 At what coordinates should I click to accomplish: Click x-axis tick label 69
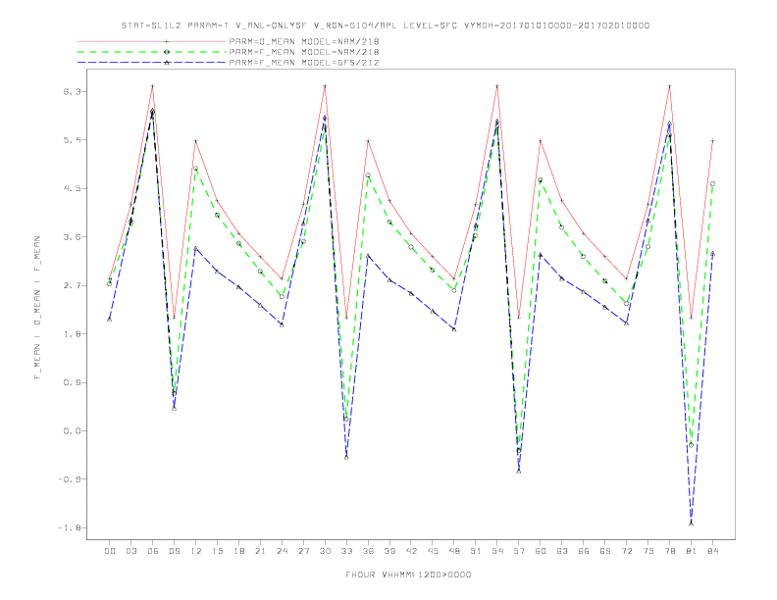(605, 551)
